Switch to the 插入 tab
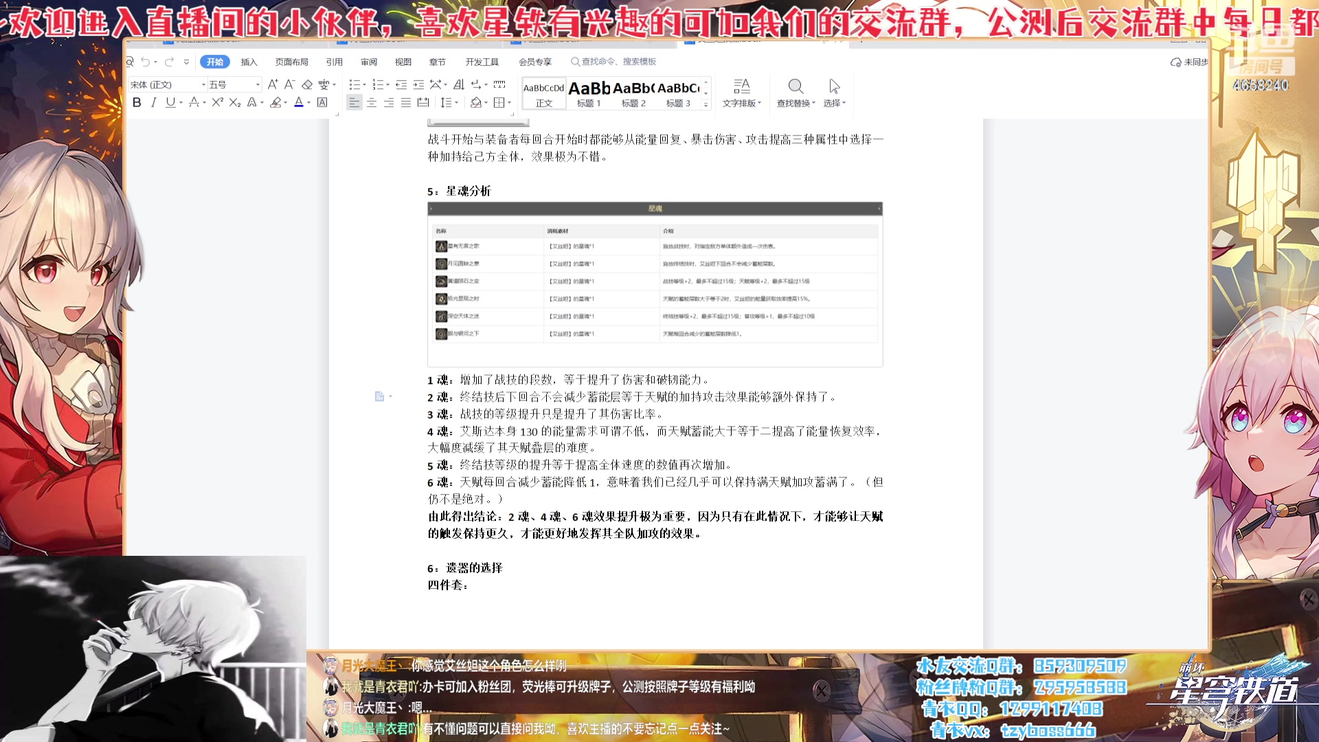Screen dimensions: 1319x742 249,62
